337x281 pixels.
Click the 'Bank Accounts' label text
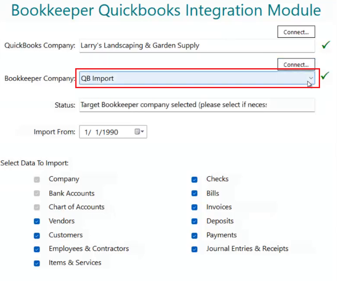click(72, 193)
